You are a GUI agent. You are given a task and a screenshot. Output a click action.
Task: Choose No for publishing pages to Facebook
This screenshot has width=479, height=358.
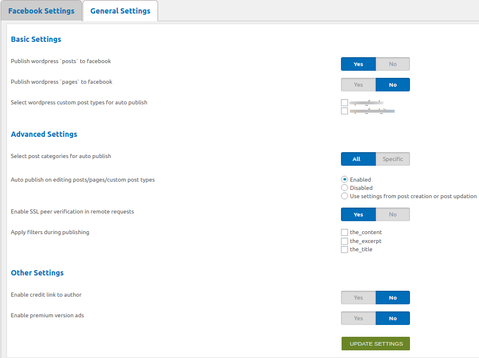click(x=393, y=85)
